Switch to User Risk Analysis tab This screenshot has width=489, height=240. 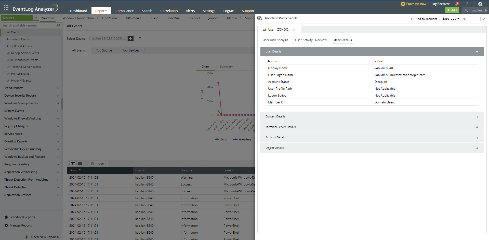(275, 40)
